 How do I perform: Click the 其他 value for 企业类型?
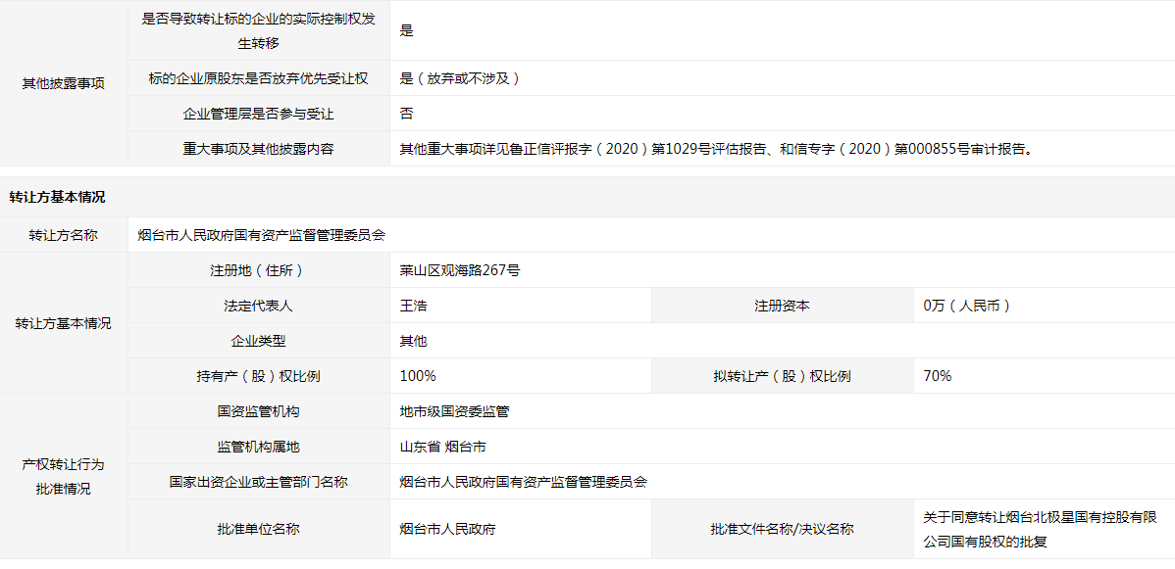pos(414,342)
